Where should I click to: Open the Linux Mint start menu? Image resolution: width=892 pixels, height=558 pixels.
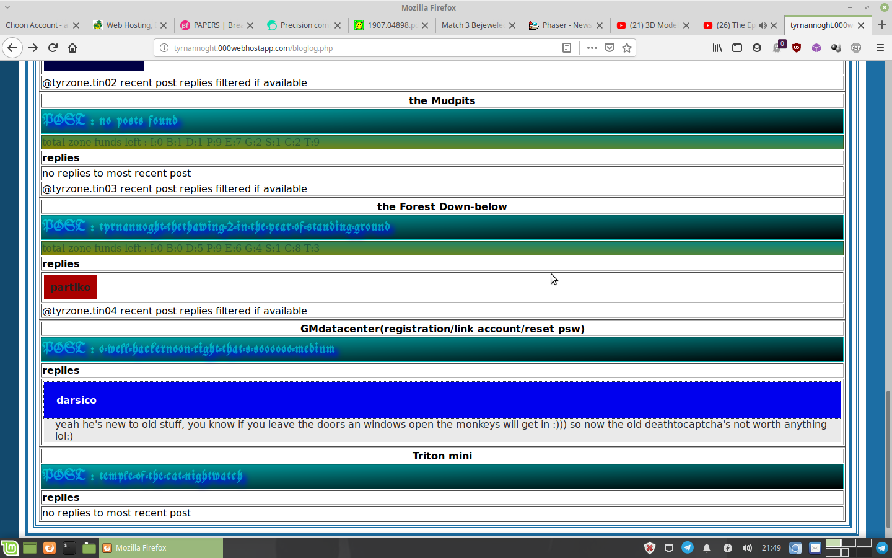click(x=9, y=548)
